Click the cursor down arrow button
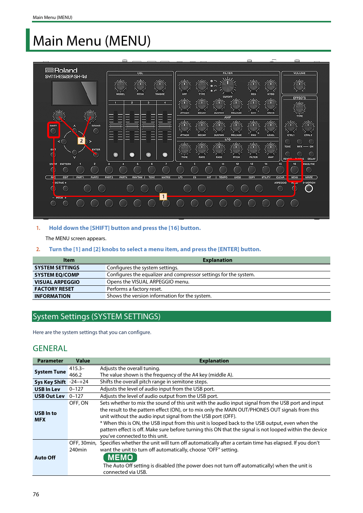The image size is (363, 513). (75, 152)
